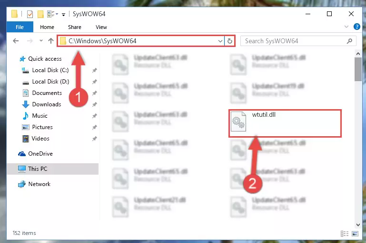
Task: Click the vertical scrollbar thumb
Action: pyautogui.click(x=358, y=69)
